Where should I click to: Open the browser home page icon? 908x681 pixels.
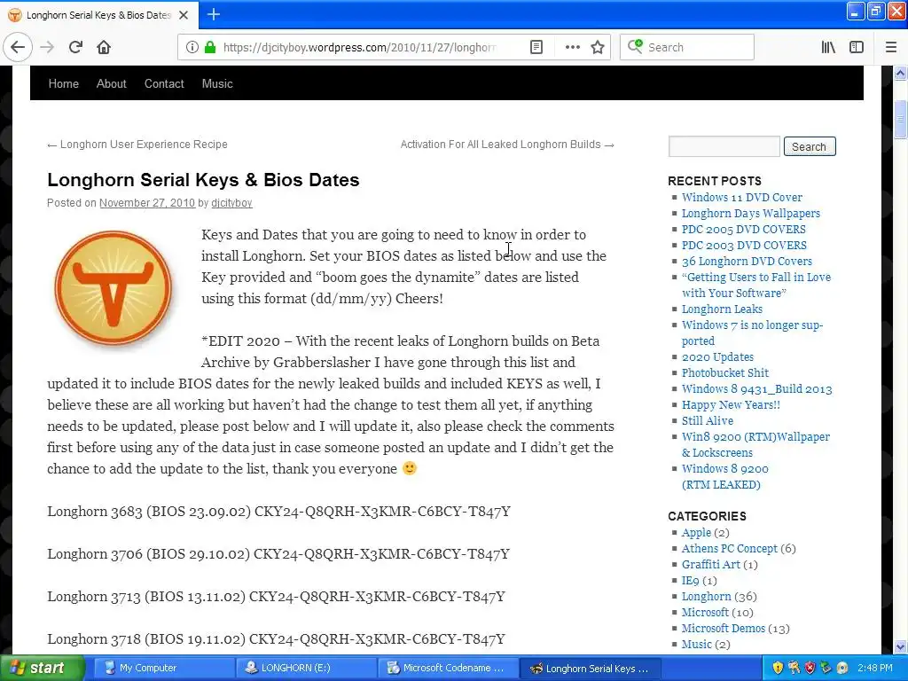104,47
